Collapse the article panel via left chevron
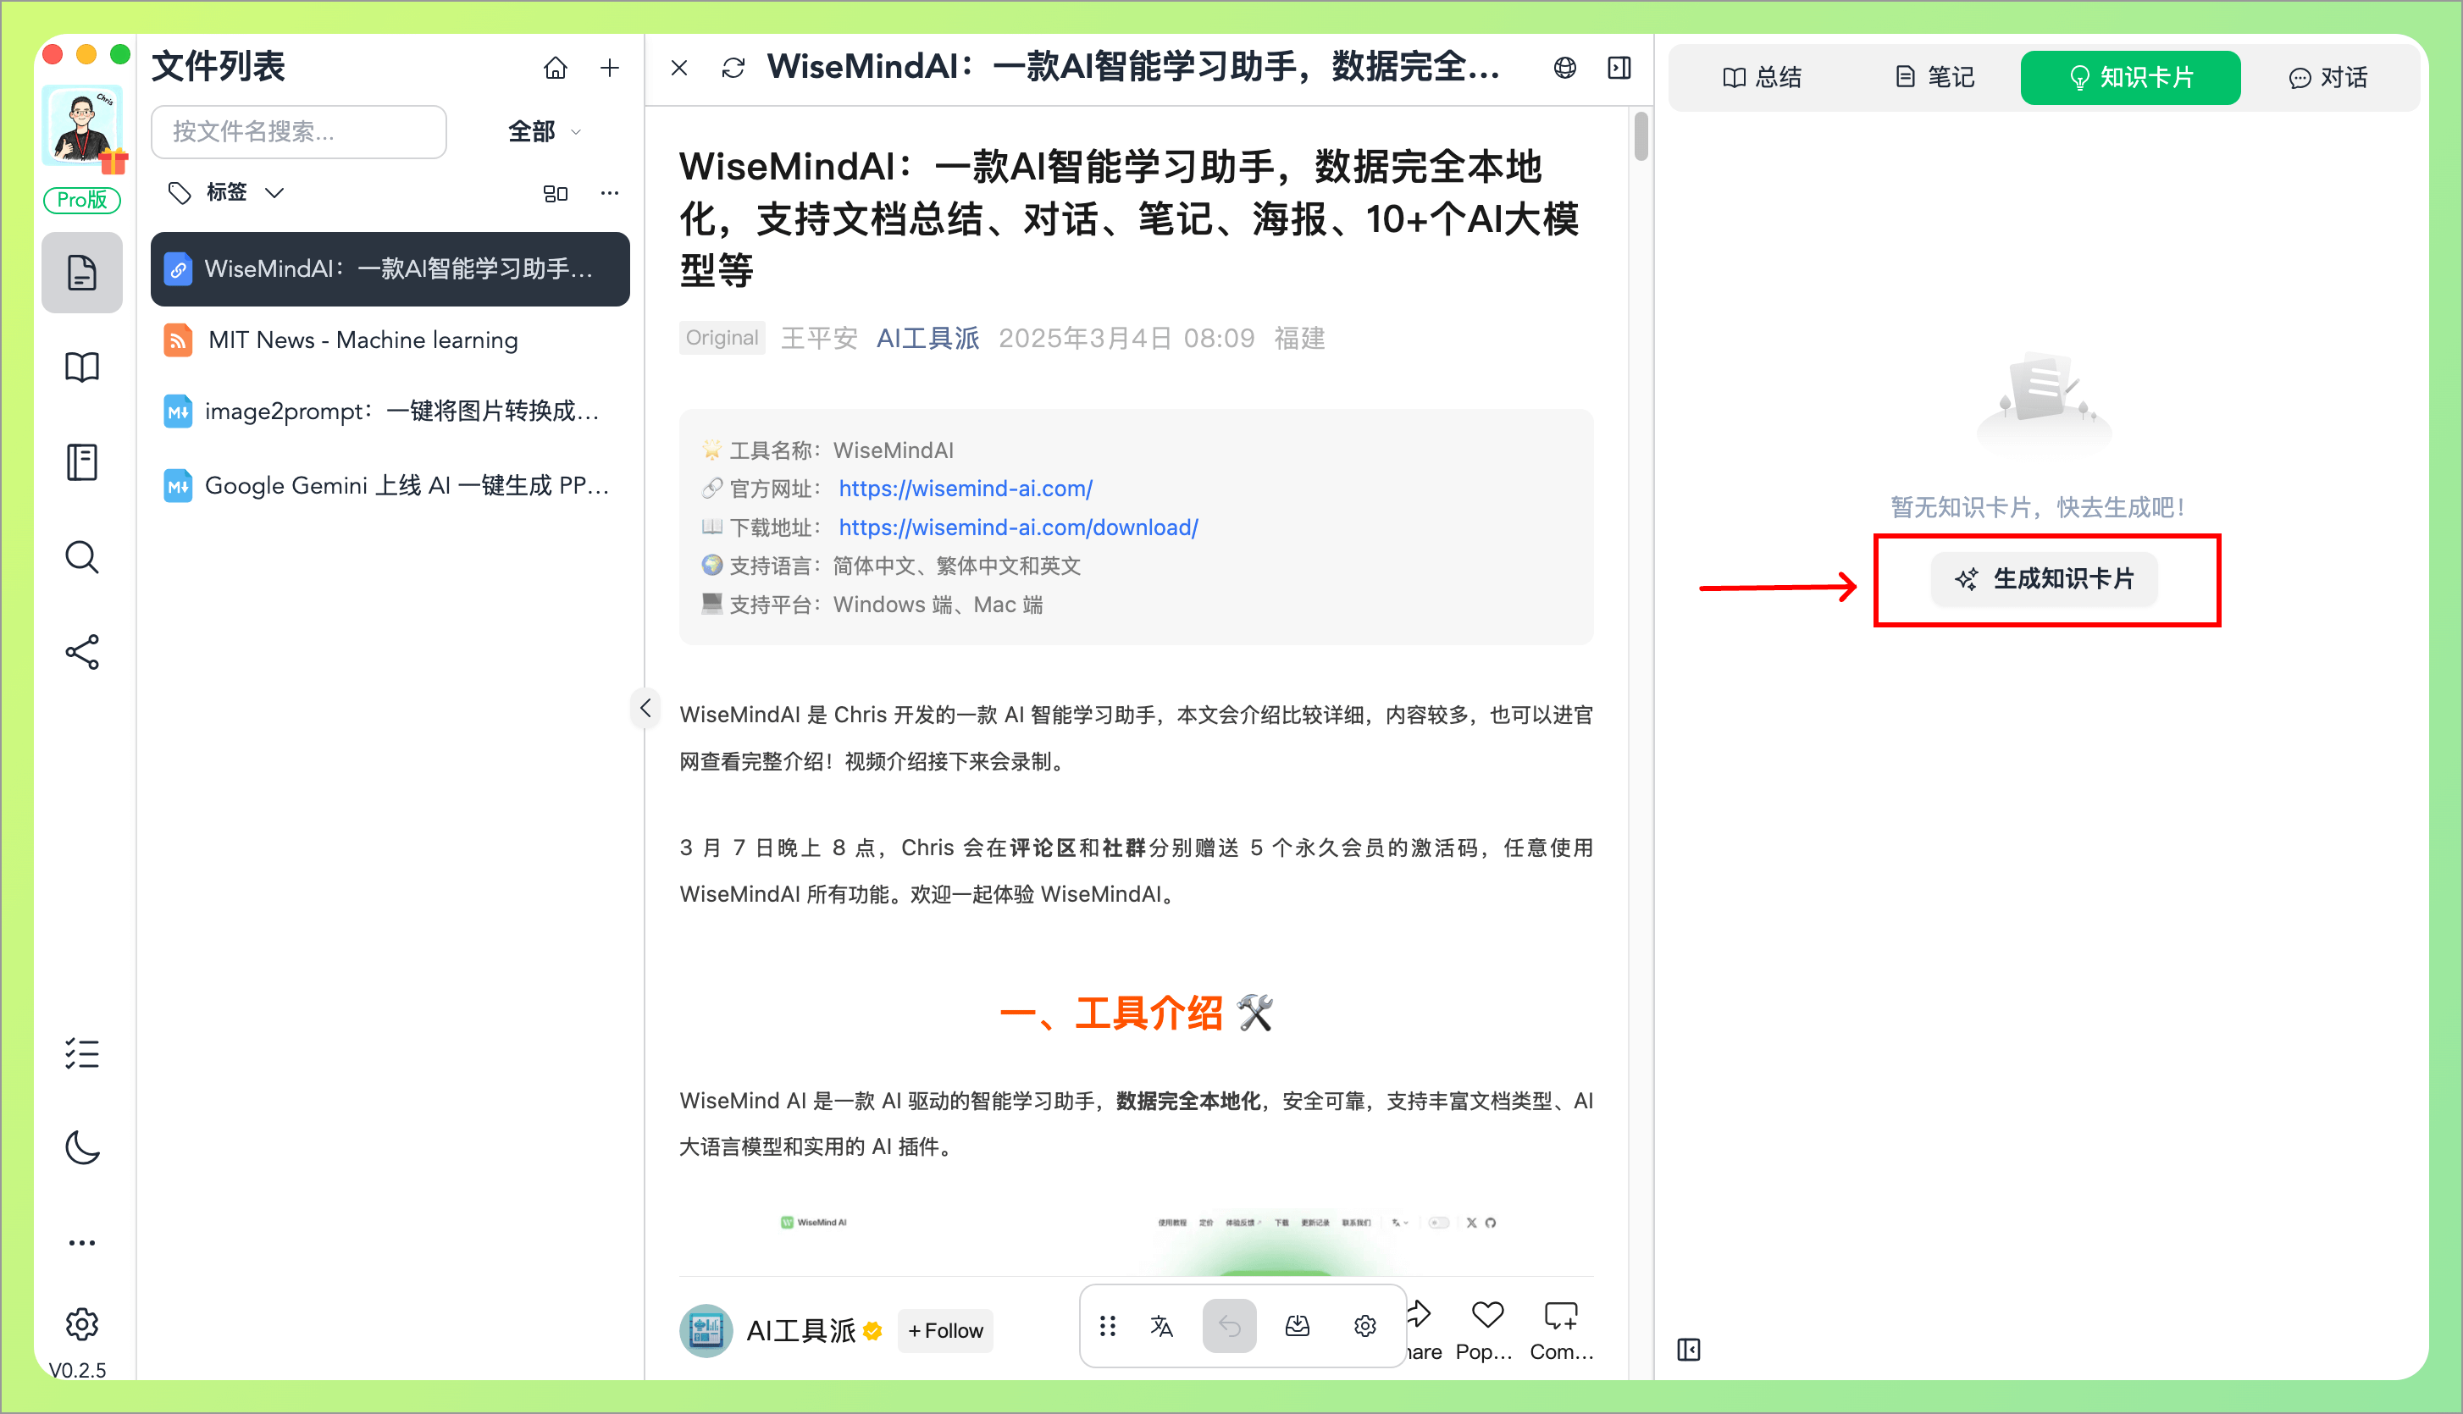The width and height of the screenshot is (2463, 1414). 645,708
